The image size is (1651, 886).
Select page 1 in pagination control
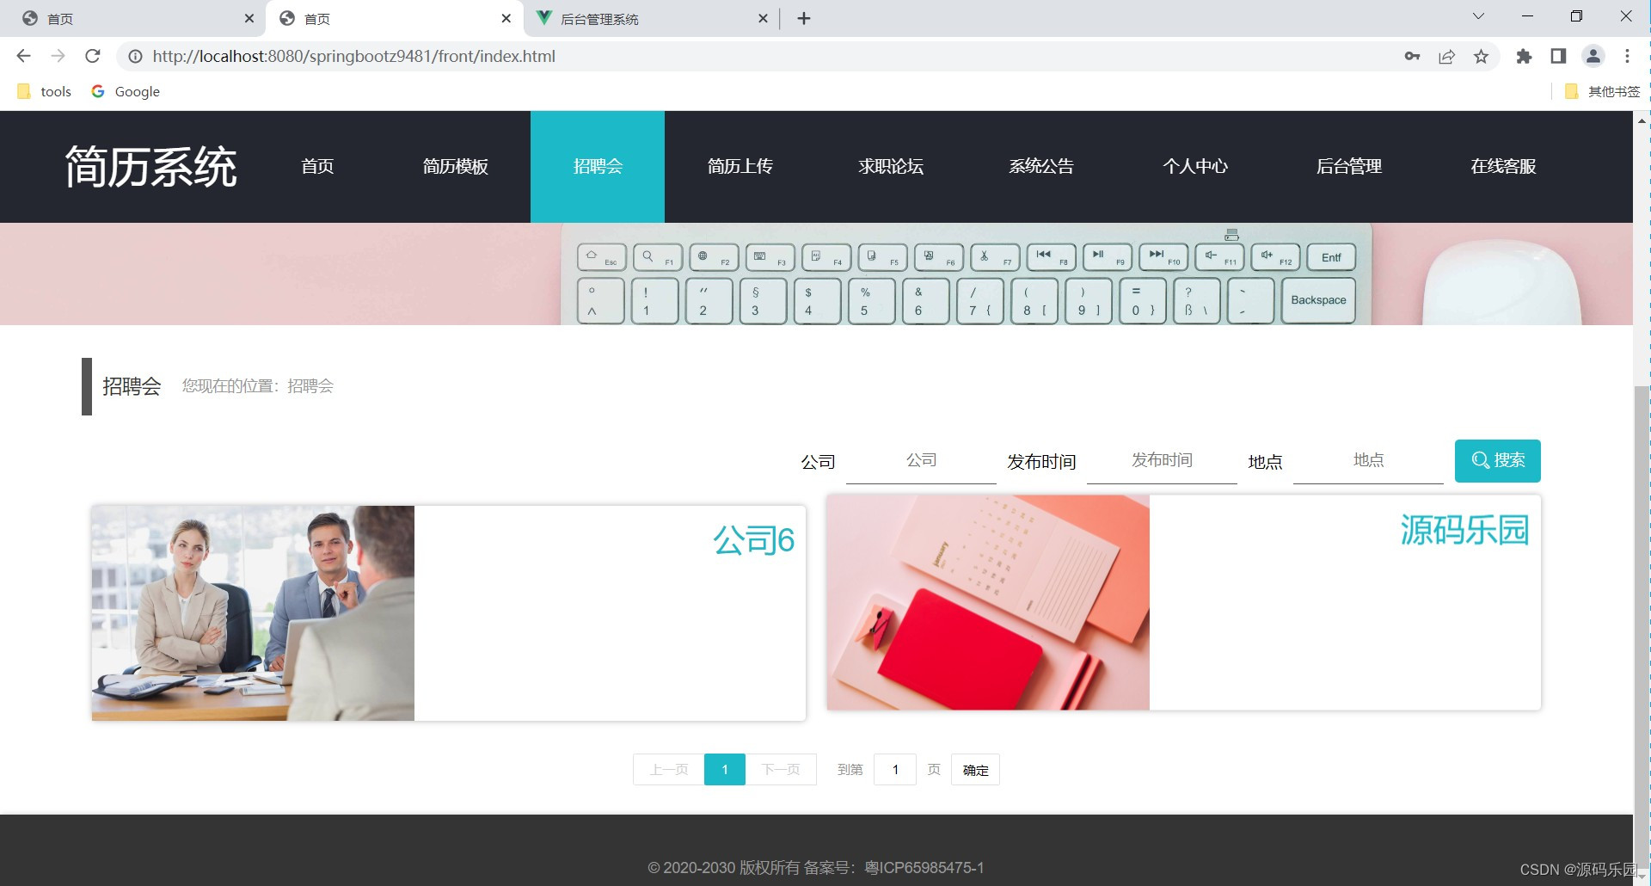tap(725, 769)
